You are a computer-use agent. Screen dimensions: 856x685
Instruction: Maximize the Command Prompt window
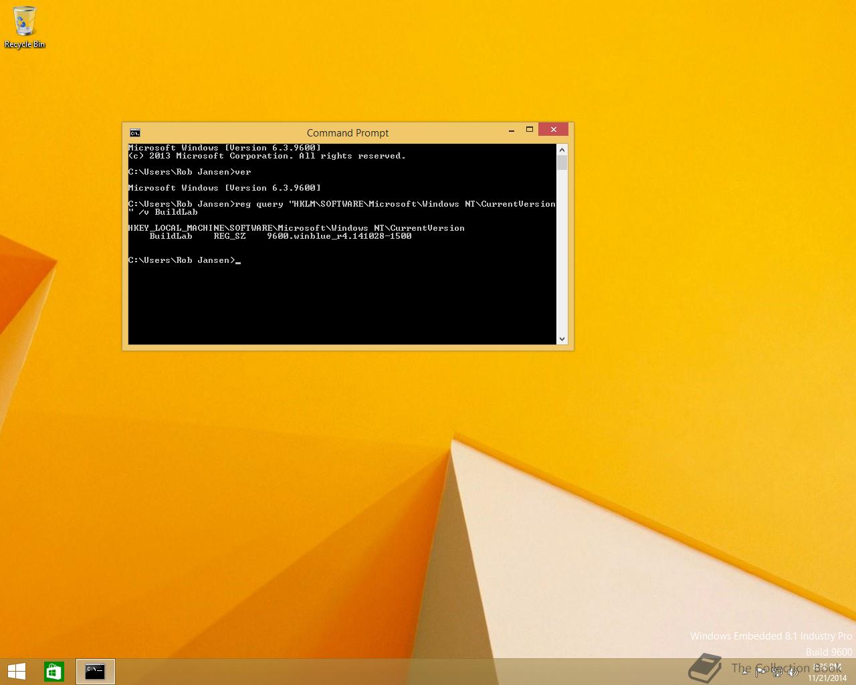pyautogui.click(x=530, y=130)
